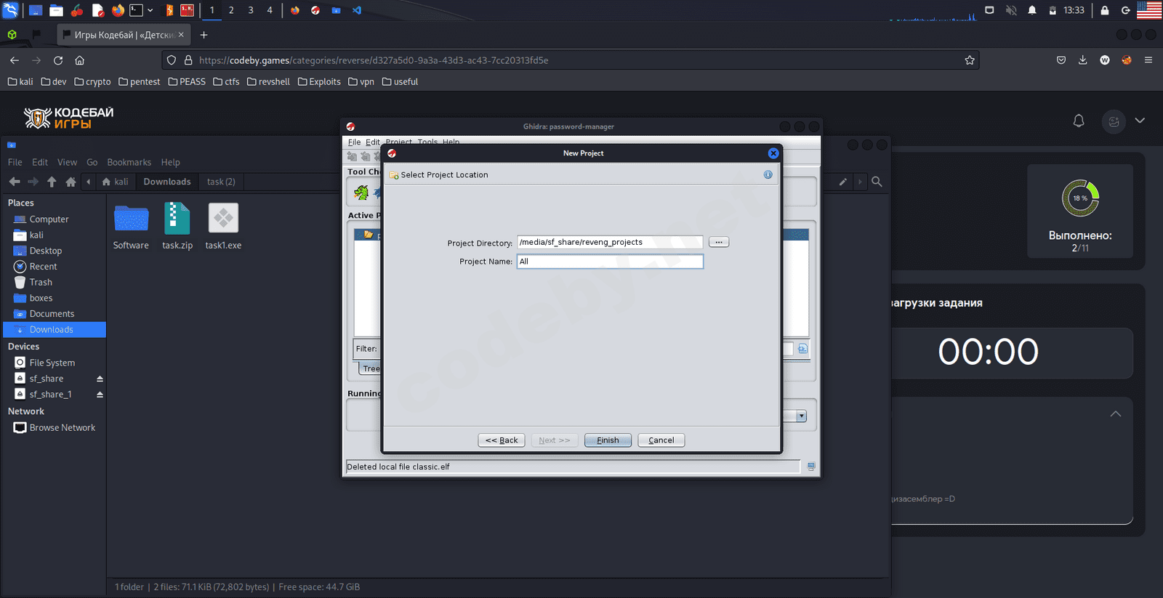Click the site notification bell on codeby.games
Viewport: 1163px width, 598px height.
pyautogui.click(x=1079, y=121)
